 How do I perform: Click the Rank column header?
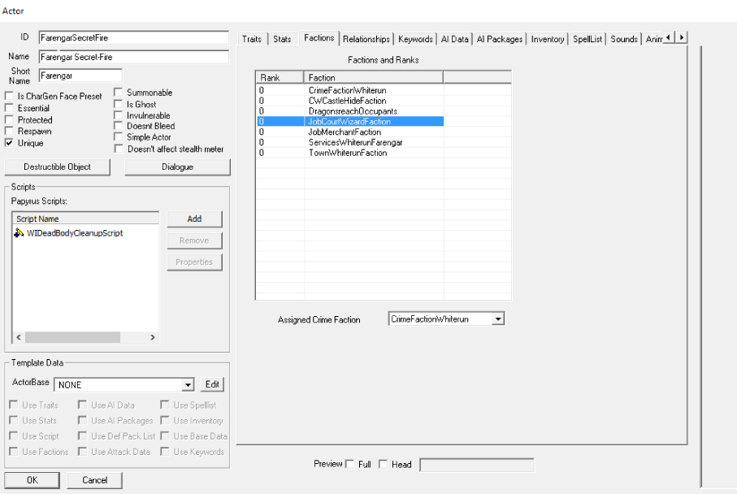[280, 77]
